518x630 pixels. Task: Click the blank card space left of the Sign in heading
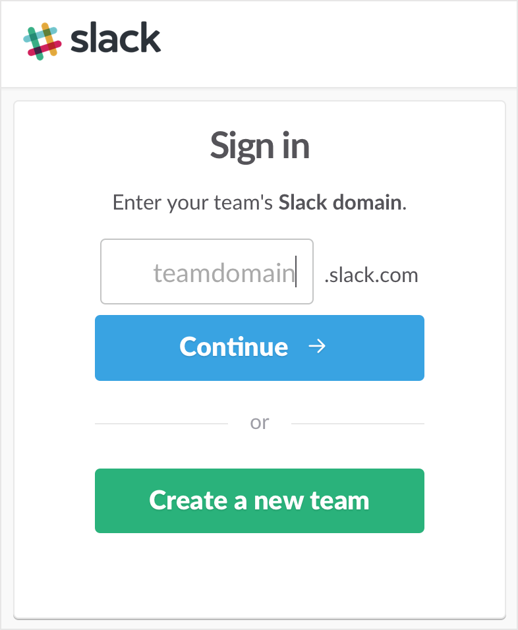coord(105,146)
